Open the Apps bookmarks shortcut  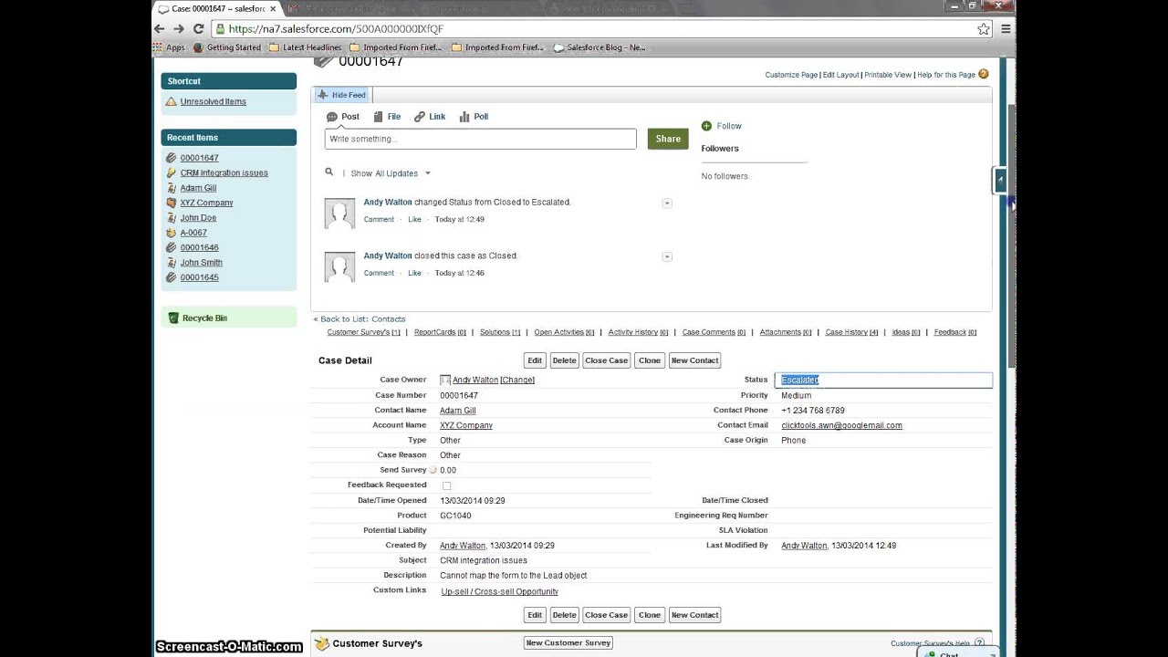tap(169, 47)
